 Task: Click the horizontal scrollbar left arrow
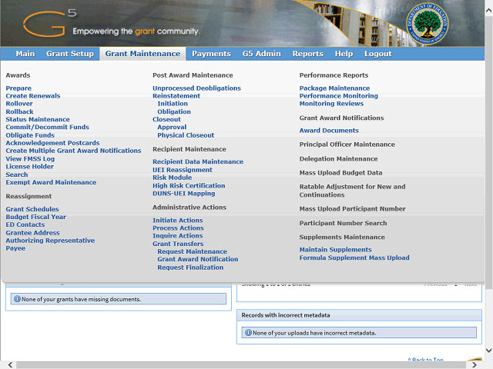pos(10,364)
